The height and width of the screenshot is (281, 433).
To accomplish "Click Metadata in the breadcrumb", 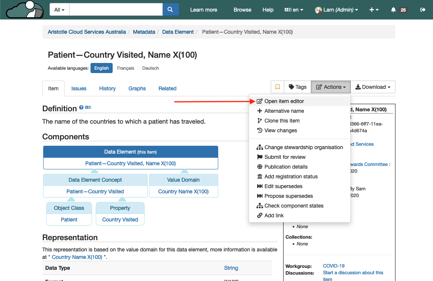I will point(144,32).
